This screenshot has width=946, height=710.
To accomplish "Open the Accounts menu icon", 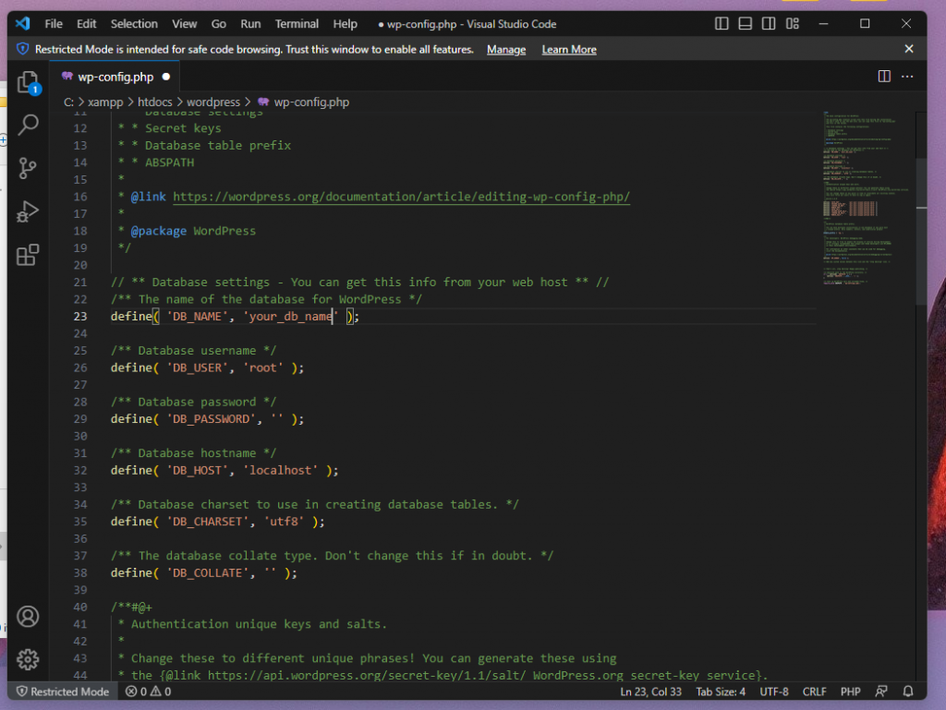I will coord(28,616).
